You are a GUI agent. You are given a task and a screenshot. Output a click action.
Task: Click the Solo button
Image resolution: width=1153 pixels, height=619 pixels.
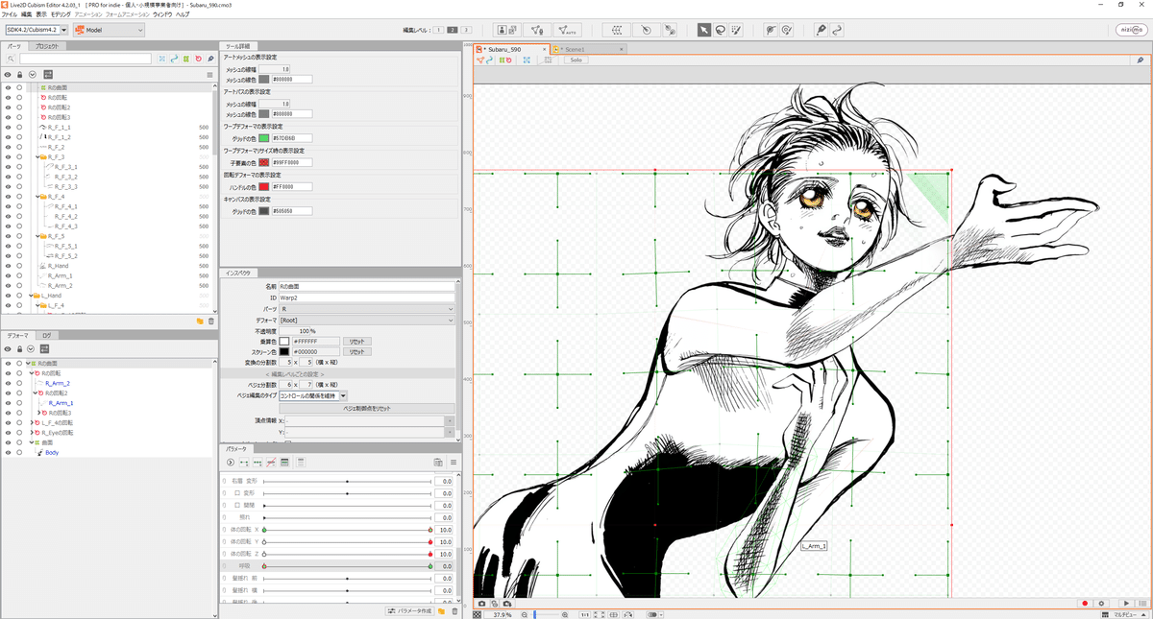[x=576, y=60]
